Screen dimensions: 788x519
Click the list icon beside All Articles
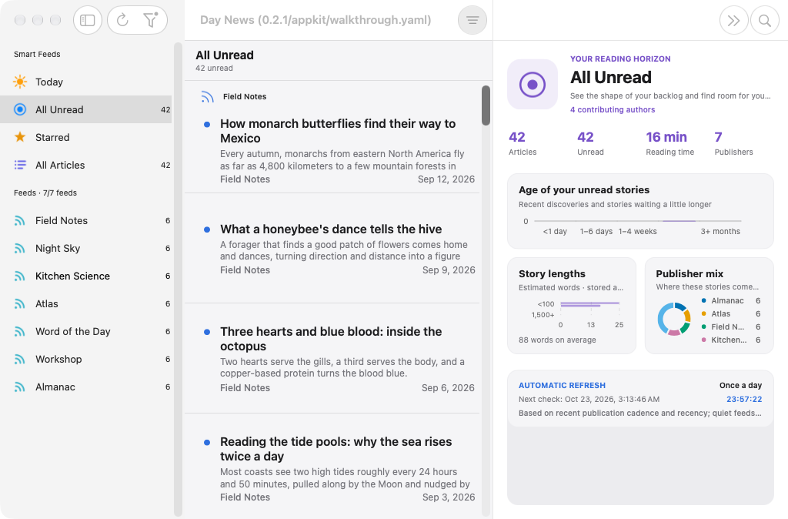click(20, 165)
